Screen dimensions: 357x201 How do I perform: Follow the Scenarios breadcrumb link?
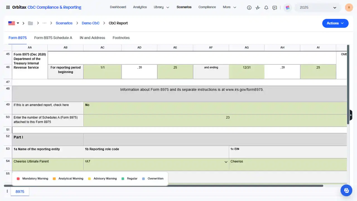pos(64,23)
